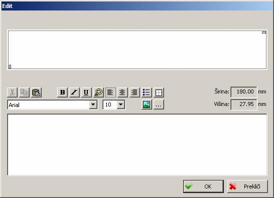Center align the text

coord(122,92)
